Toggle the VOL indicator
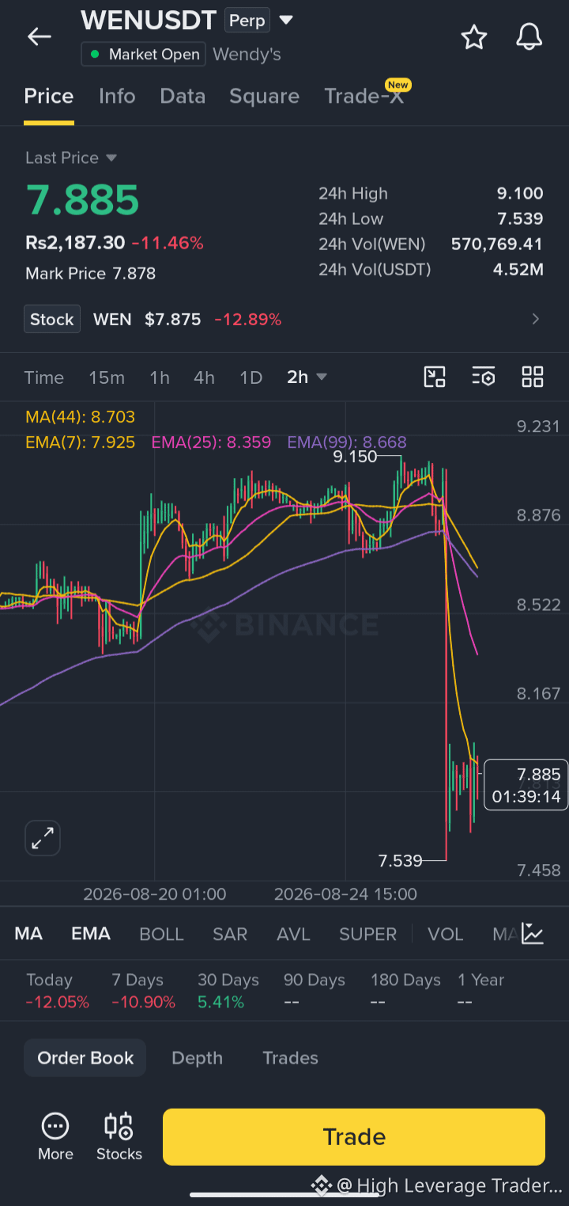569x1206 pixels. pyautogui.click(x=445, y=934)
